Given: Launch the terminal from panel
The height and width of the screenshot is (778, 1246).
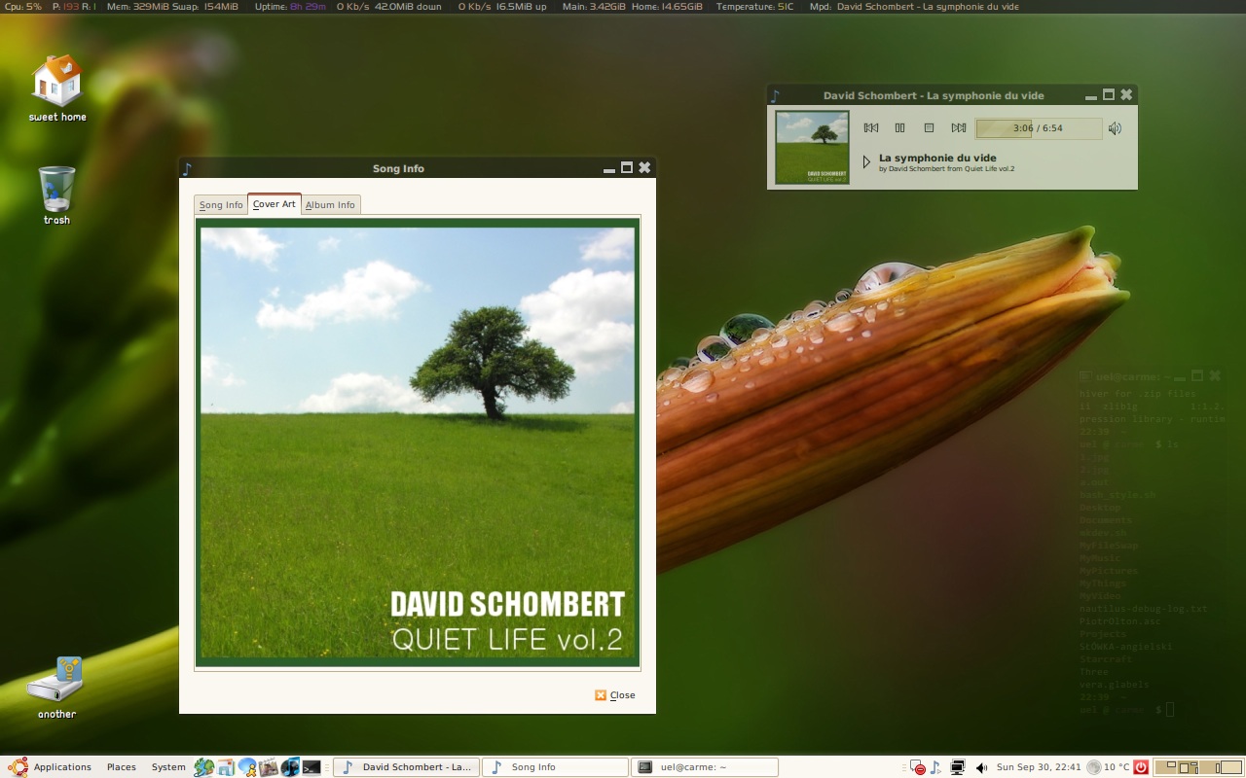Looking at the screenshot, I should pos(311,767).
